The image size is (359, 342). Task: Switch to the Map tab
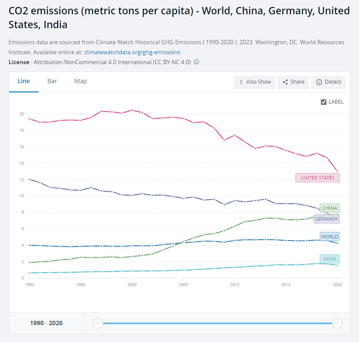81,81
